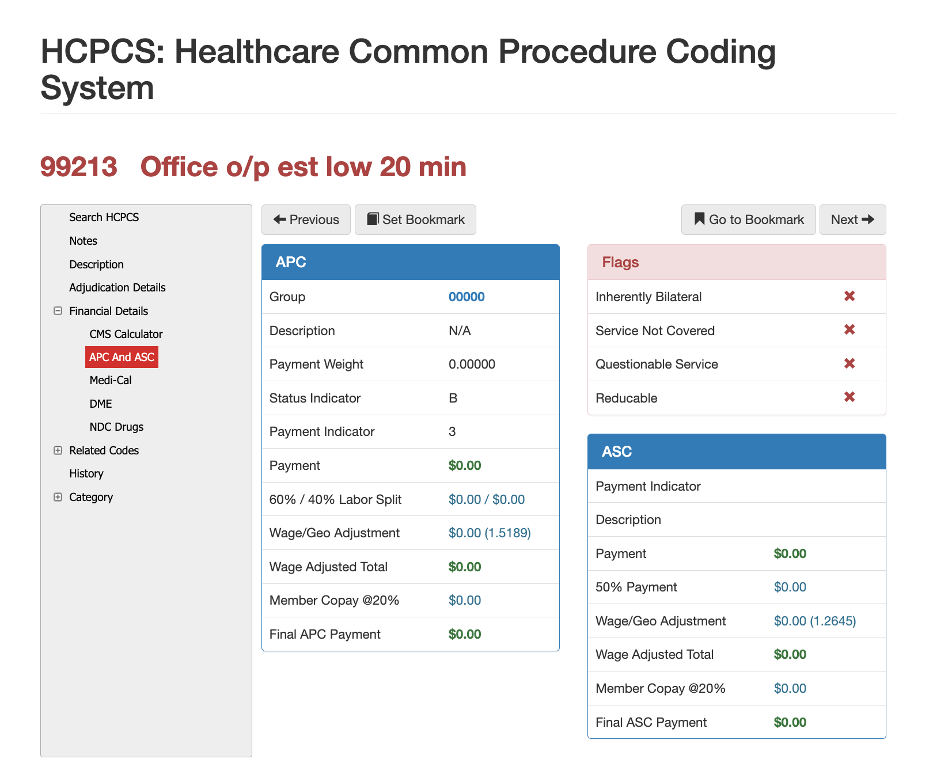The width and height of the screenshot is (933, 774).
Task: Open Adjudication Details in sidebar
Action: click(x=117, y=287)
